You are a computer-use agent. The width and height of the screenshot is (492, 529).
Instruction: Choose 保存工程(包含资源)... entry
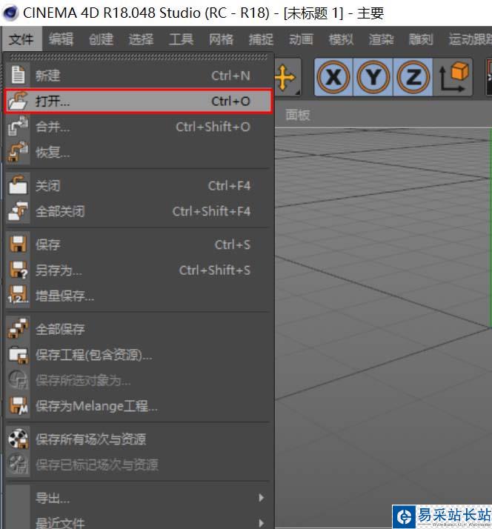point(139,355)
